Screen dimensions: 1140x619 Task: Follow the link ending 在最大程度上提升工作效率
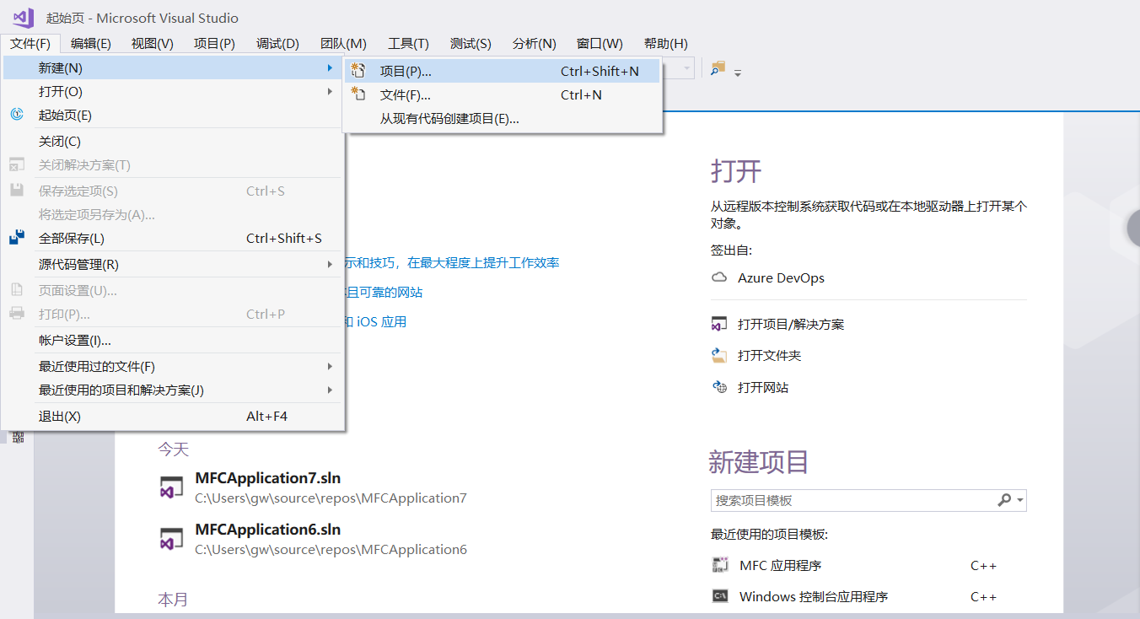(452, 263)
